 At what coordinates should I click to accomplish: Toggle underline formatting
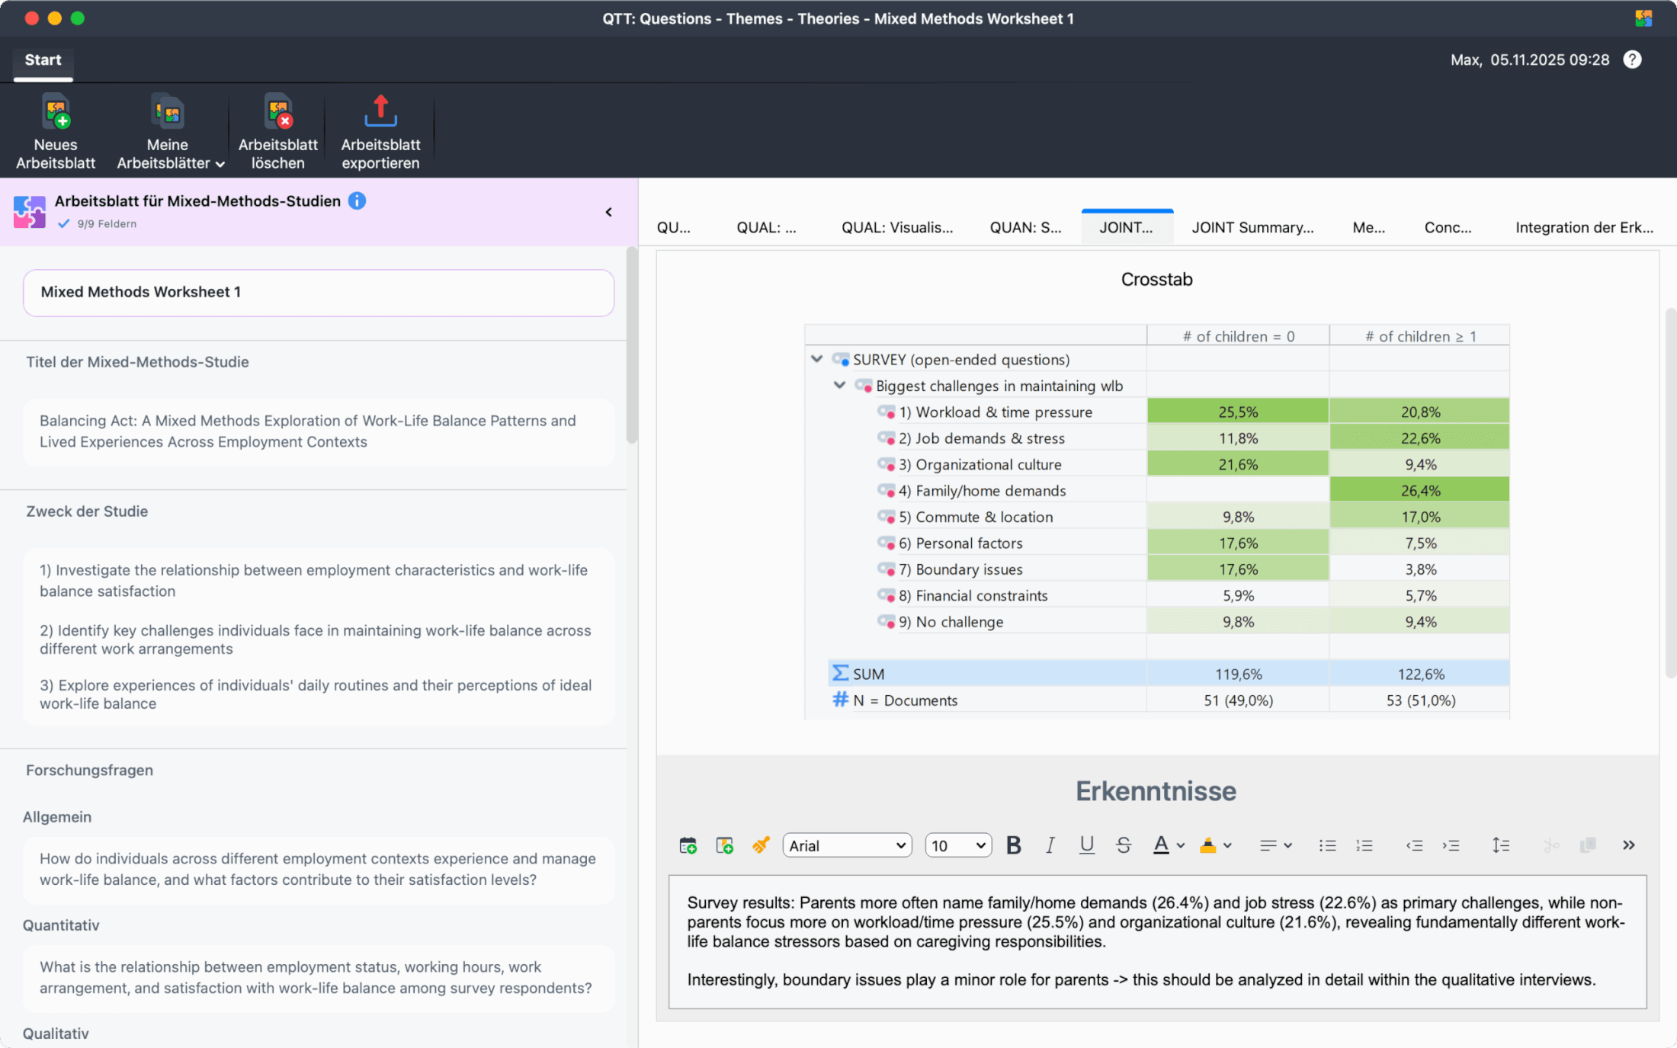(x=1086, y=845)
